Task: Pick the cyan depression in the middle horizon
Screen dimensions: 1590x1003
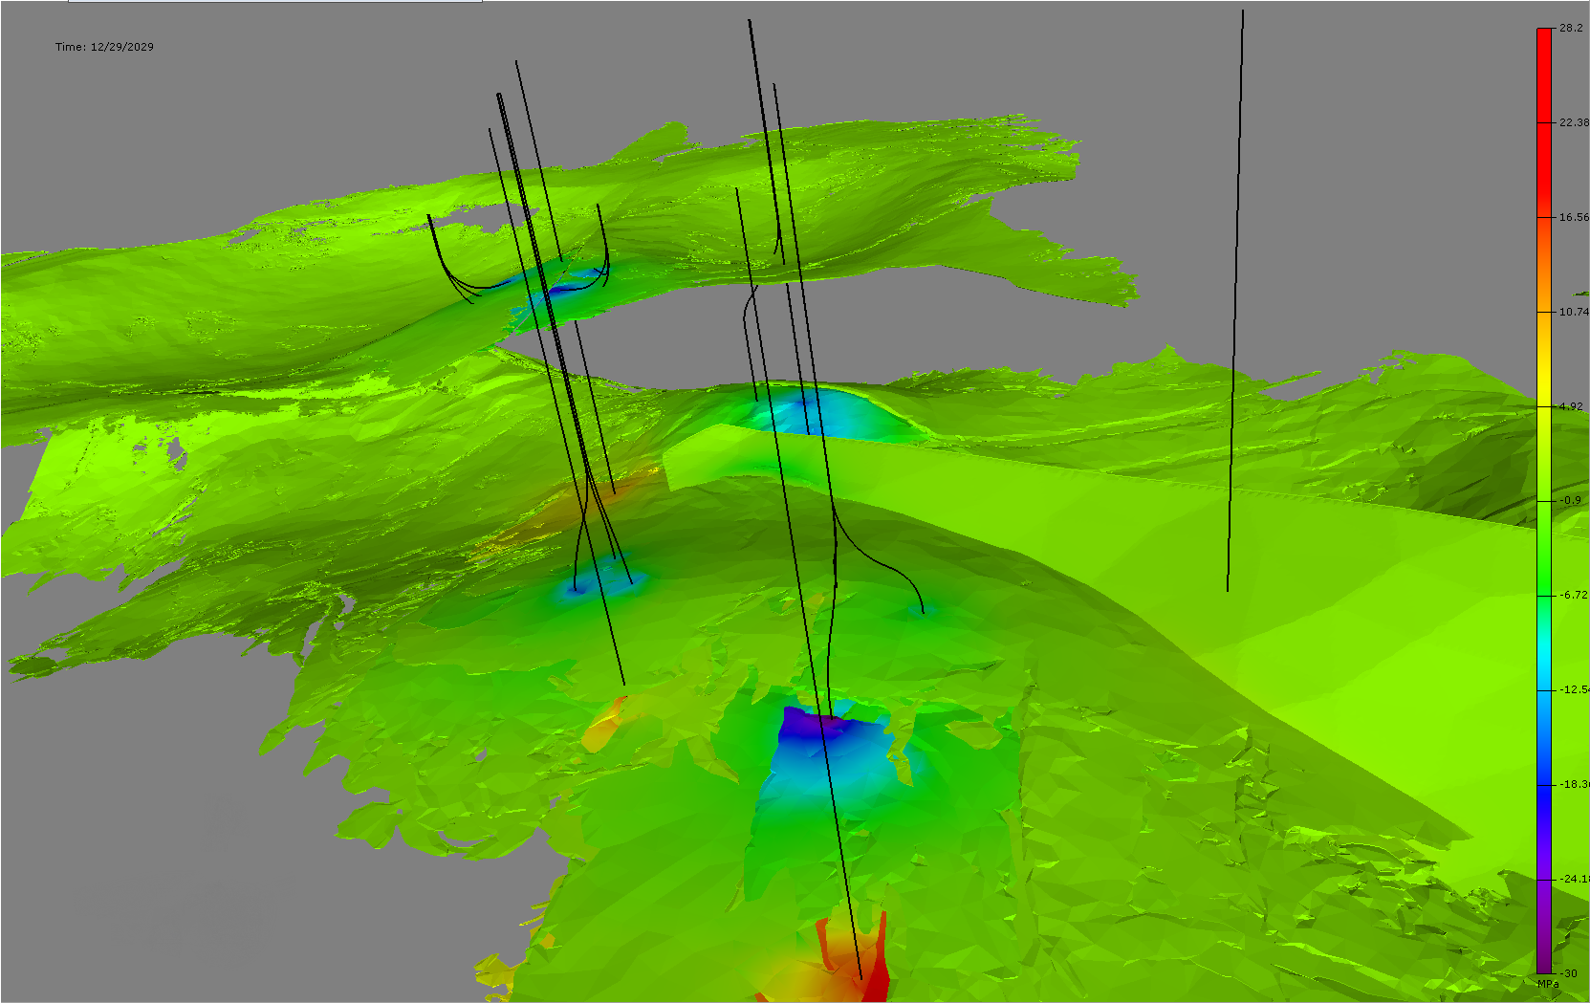Action: [820, 412]
